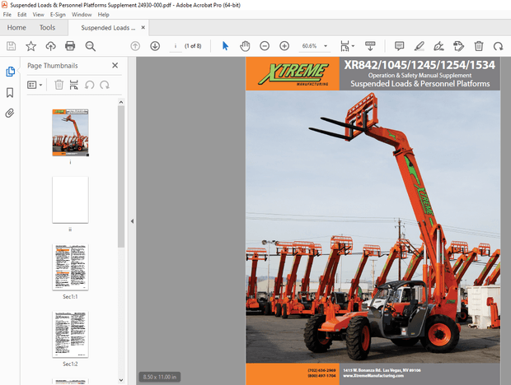Open Attachments paperclip panel icon
511x385 pixels.
point(10,114)
